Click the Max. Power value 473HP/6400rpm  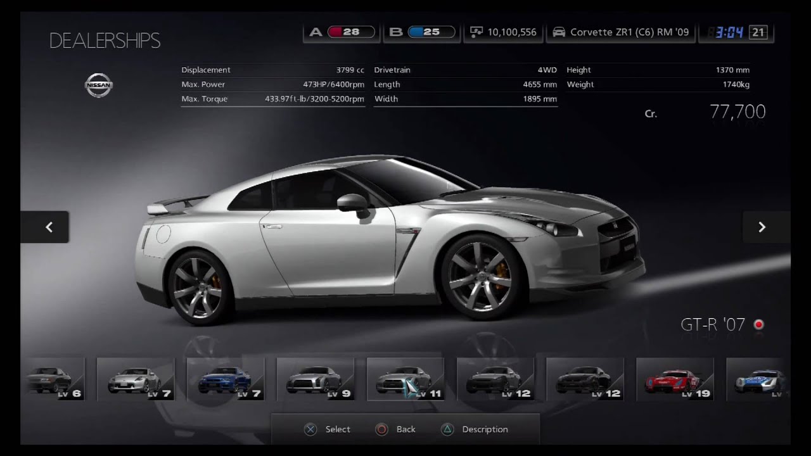point(333,84)
